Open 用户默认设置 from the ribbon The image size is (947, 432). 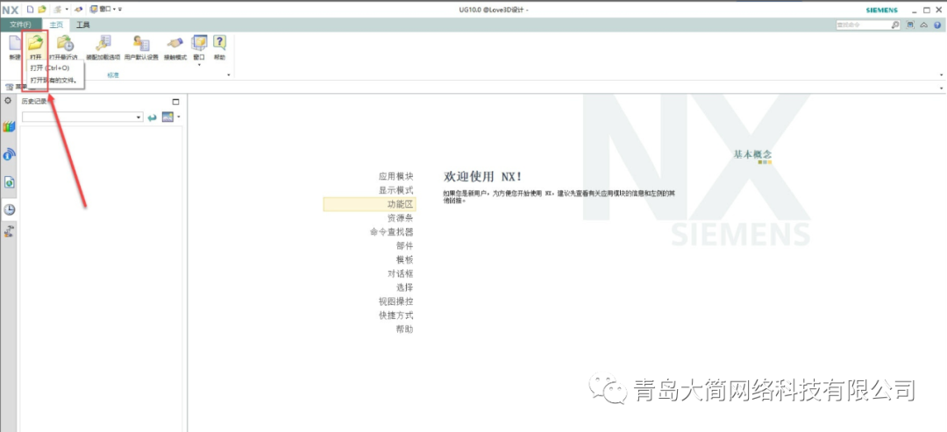141,47
